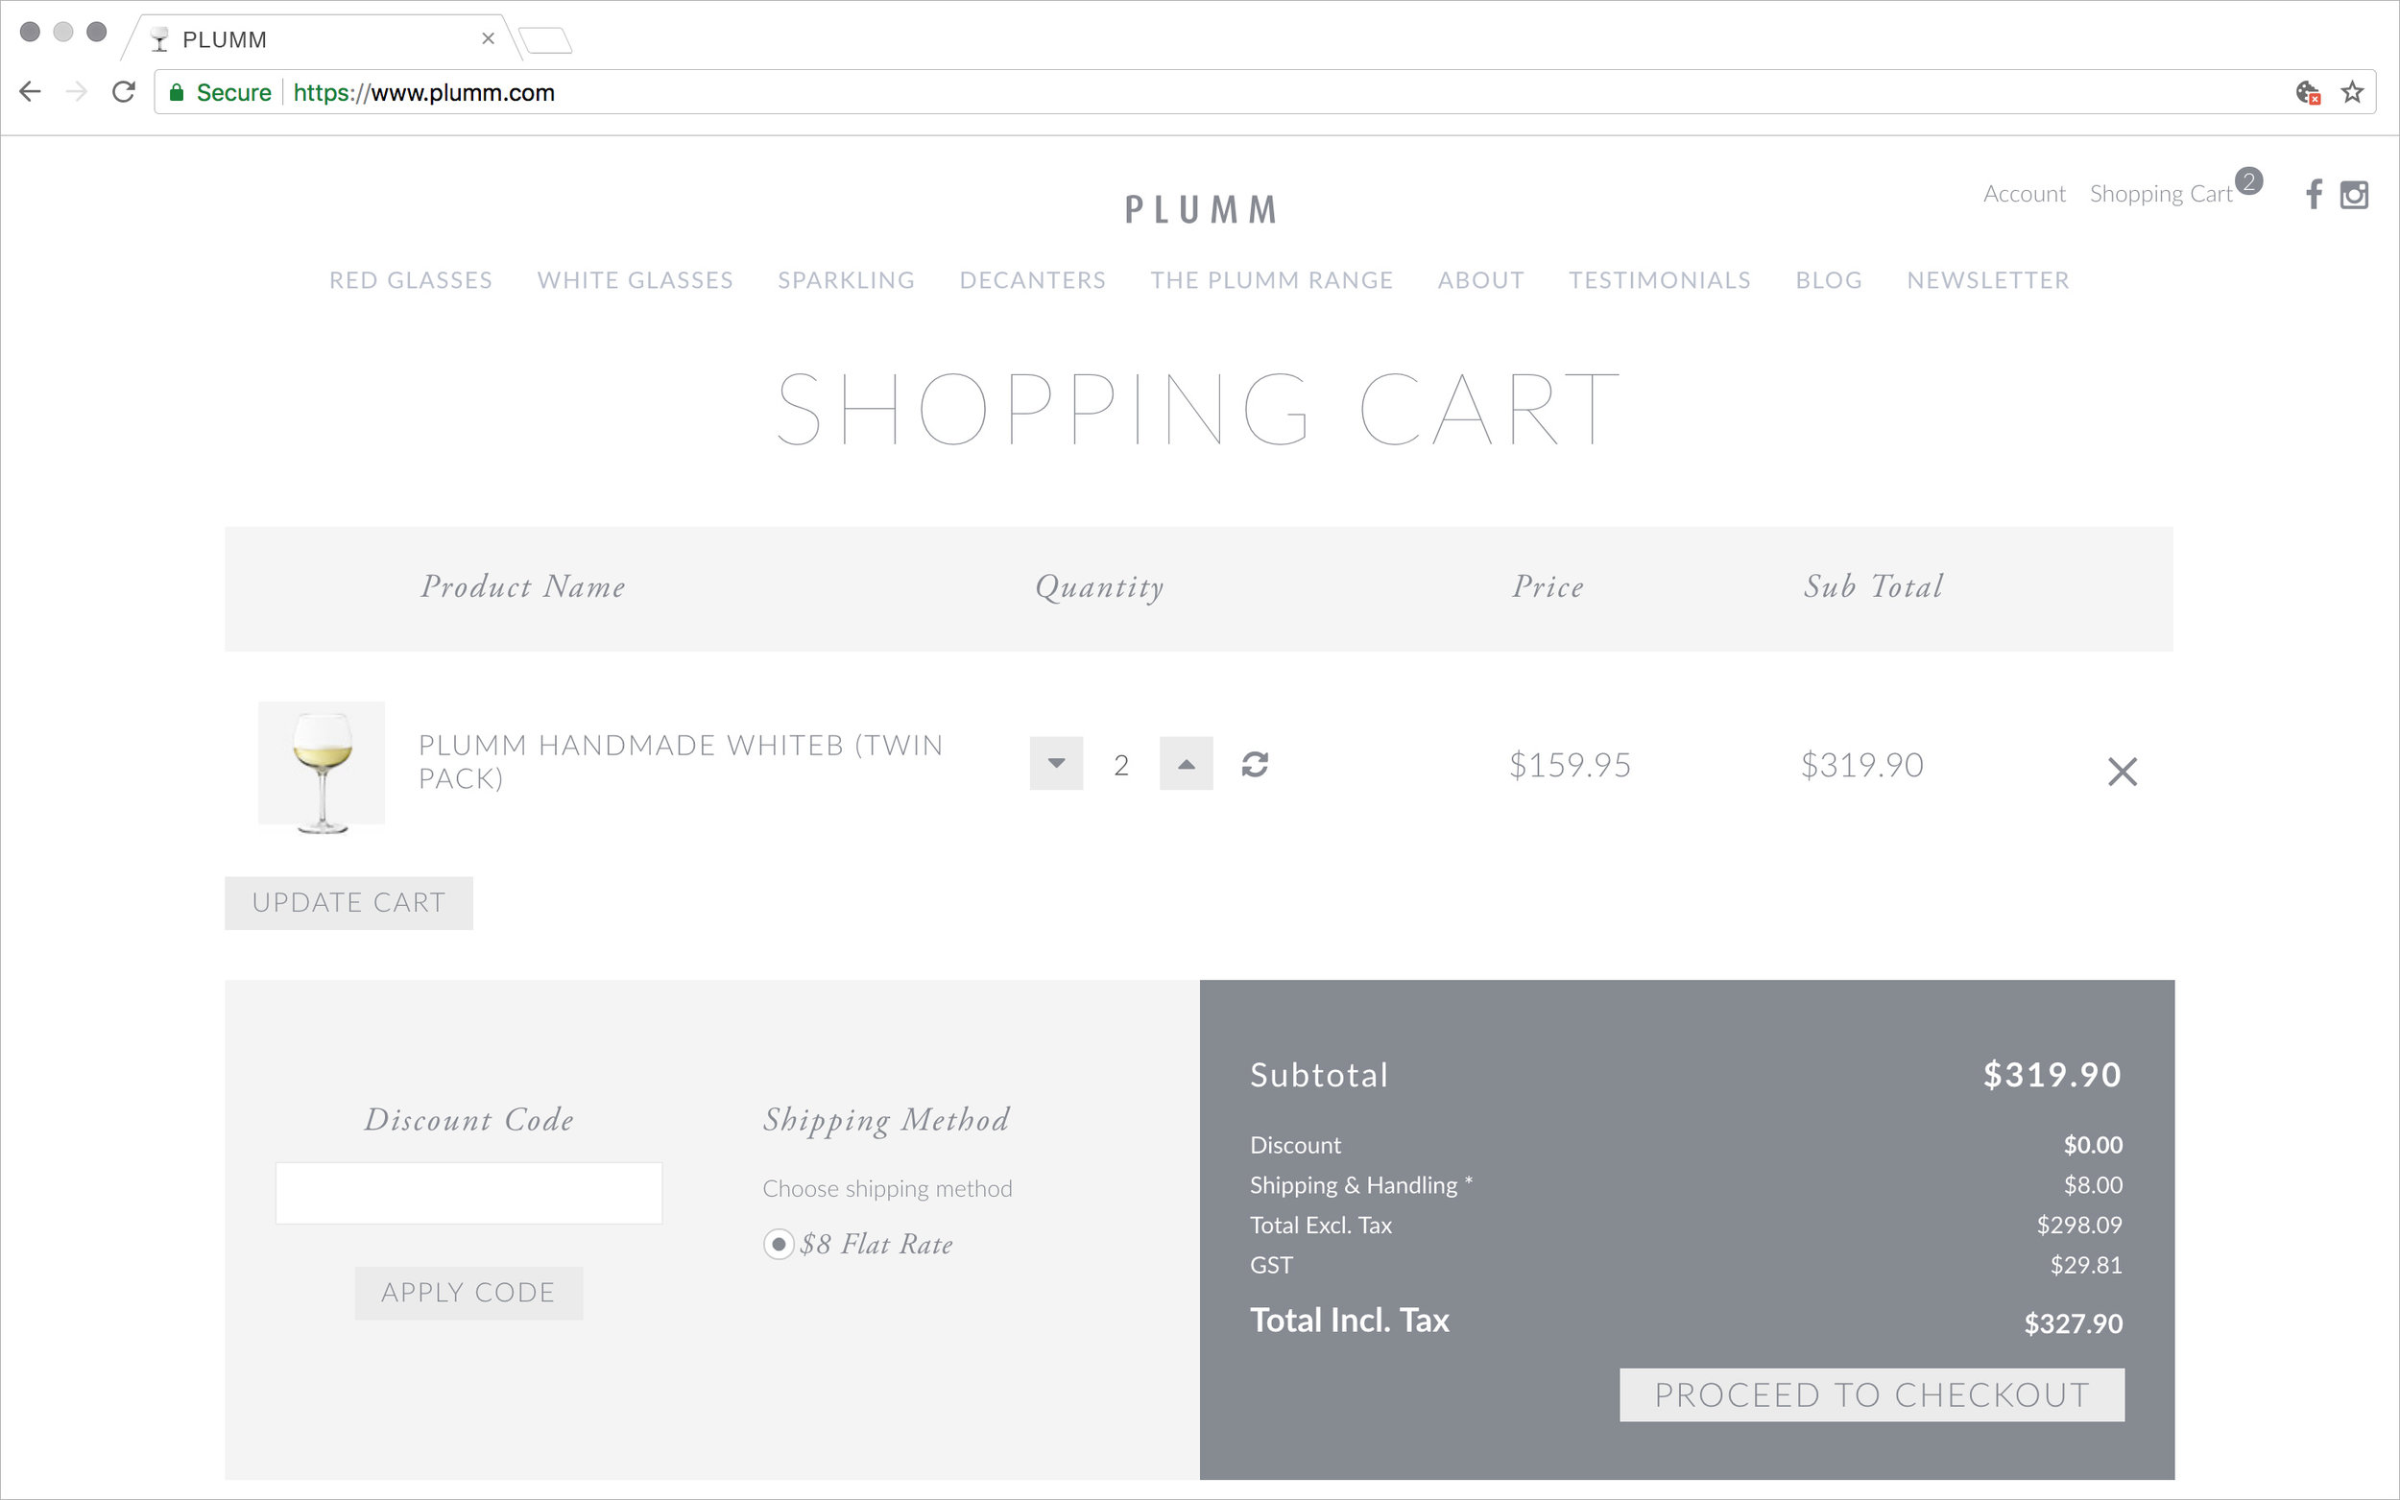The width and height of the screenshot is (2400, 1500).
Task: Close the PLUMM browser tab
Action: 487,38
